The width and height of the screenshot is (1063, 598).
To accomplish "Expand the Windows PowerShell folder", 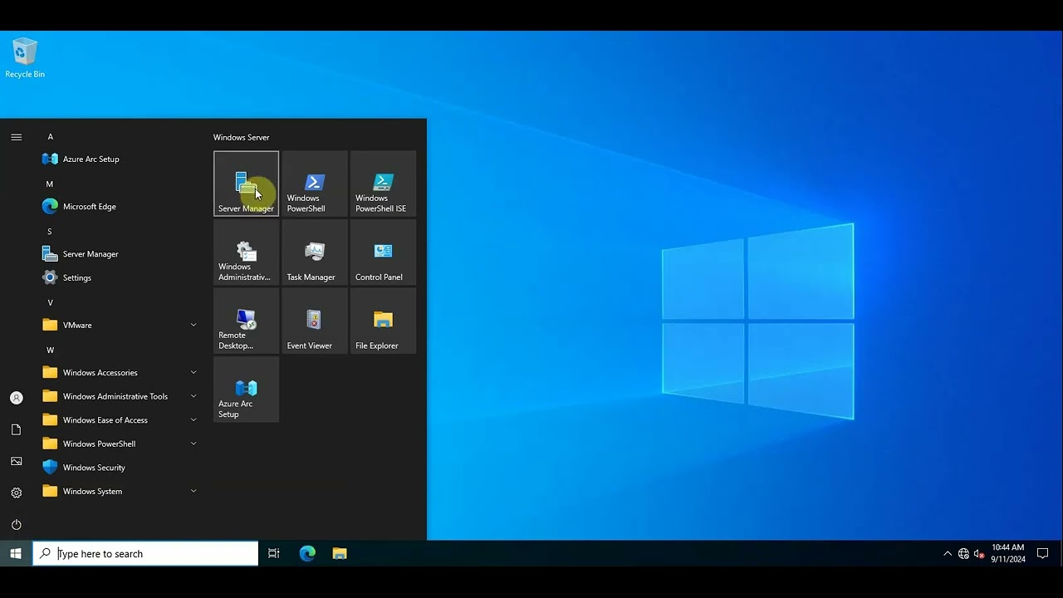I will [x=120, y=444].
